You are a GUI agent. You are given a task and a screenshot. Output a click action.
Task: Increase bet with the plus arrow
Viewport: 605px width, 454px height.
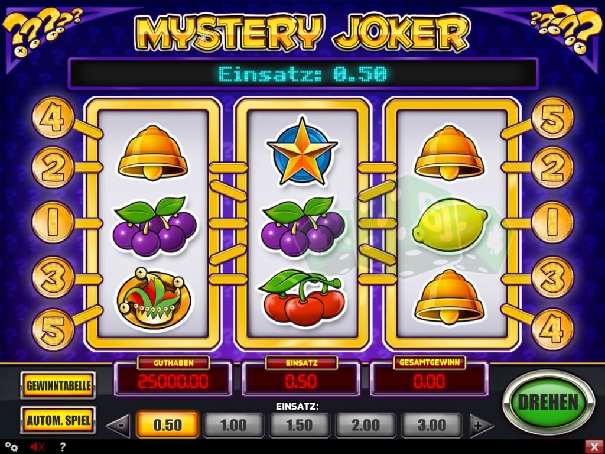pos(481,426)
